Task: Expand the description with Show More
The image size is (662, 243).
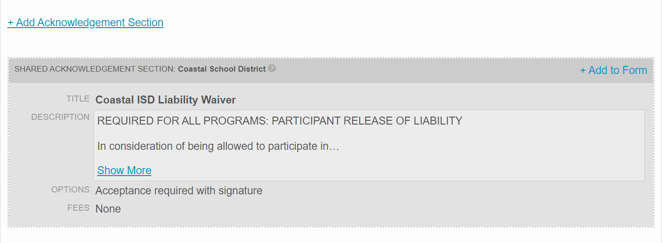Action: click(x=124, y=170)
